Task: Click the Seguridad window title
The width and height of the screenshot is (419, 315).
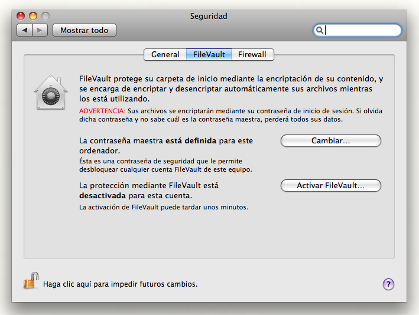Action: [209, 16]
